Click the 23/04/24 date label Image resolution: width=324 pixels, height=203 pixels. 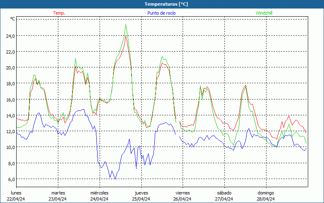[58, 199]
